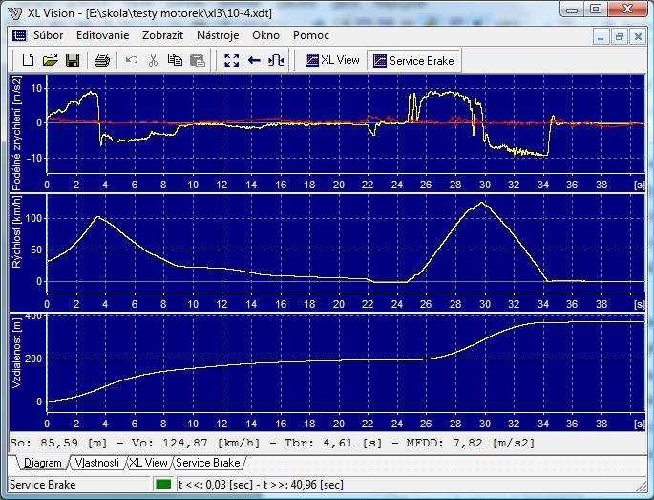Click the pulse waveform toolbar icon
The image size is (654, 500).
point(276,60)
